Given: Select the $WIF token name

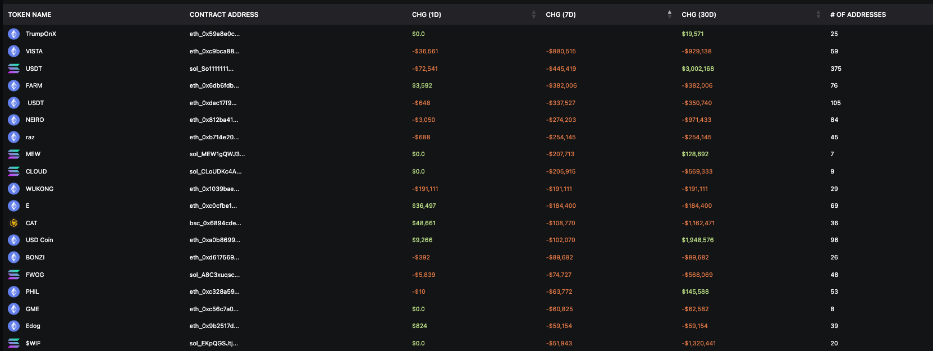Looking at the screenshot, I should 33,343.
